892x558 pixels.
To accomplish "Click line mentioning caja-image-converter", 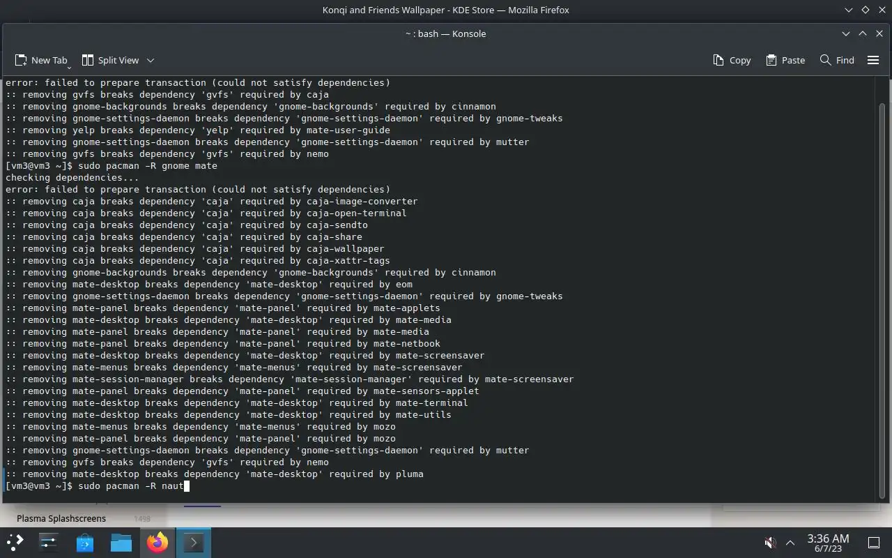I will click(212, 201).
